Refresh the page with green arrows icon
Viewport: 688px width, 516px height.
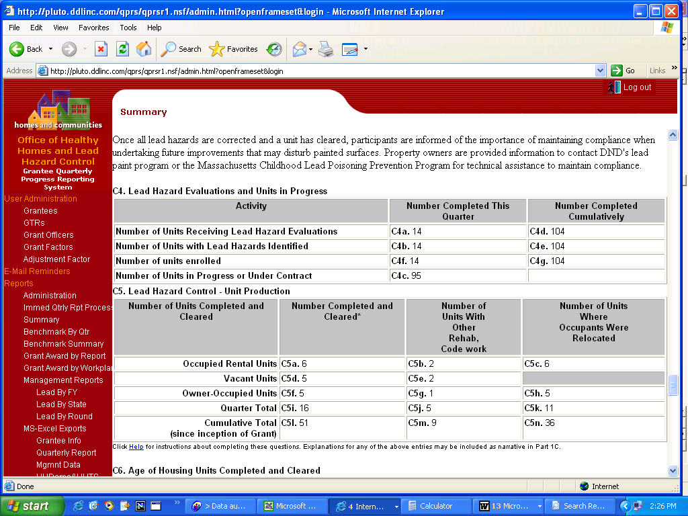[x=122, y=49]
